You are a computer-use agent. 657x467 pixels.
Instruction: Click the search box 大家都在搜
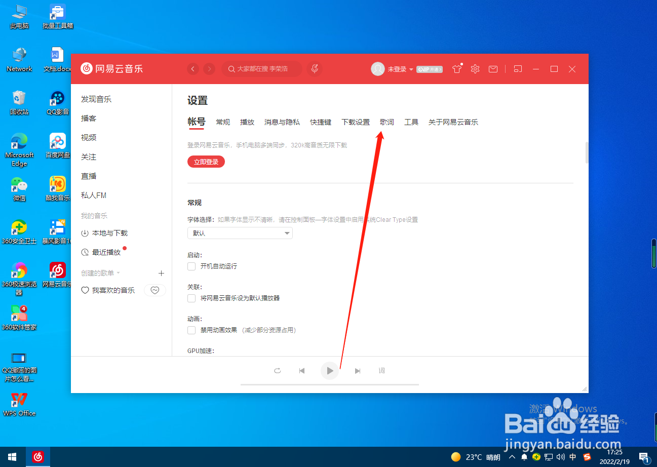262,69
